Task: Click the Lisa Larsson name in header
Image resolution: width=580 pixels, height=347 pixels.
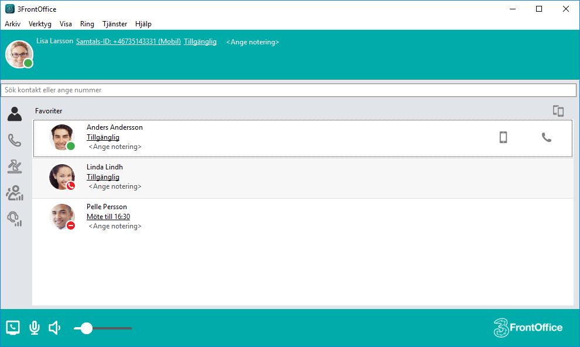Action: (55, 41)
